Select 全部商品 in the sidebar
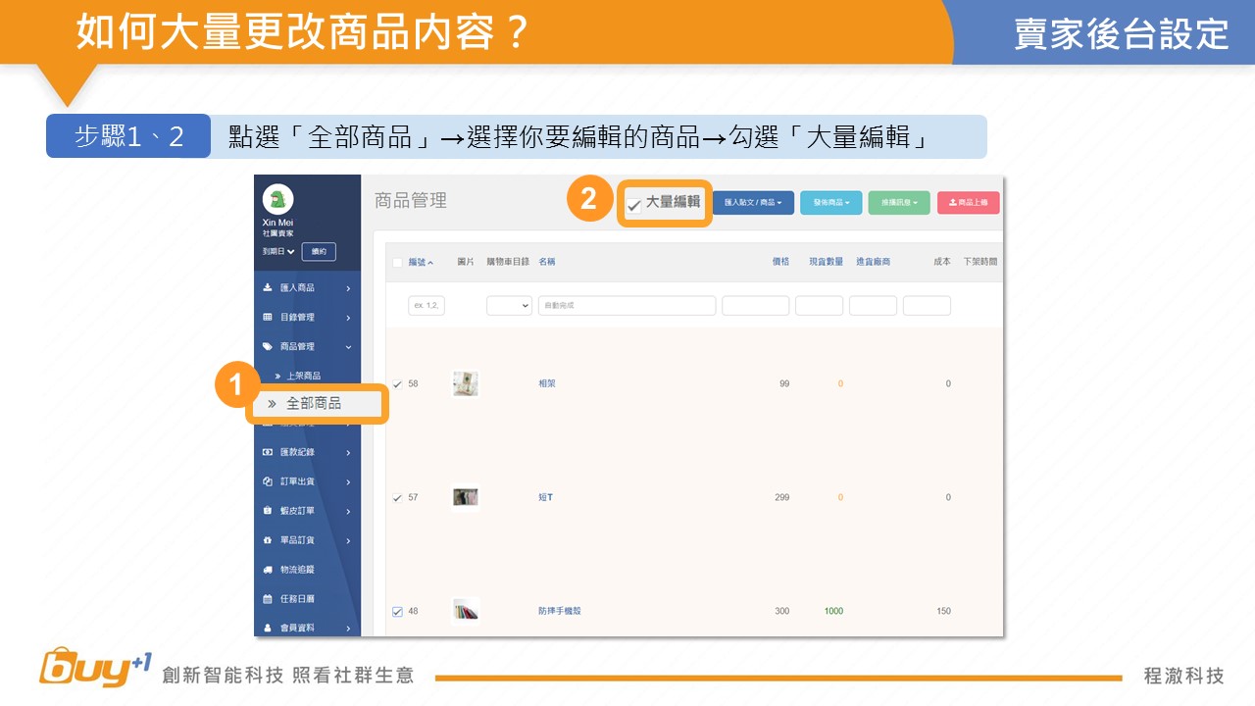This screenshot has width=1255, height=706. click(313, 404)
